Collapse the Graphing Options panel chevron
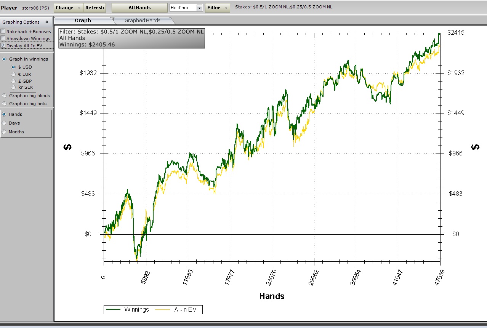 [46, 22]
